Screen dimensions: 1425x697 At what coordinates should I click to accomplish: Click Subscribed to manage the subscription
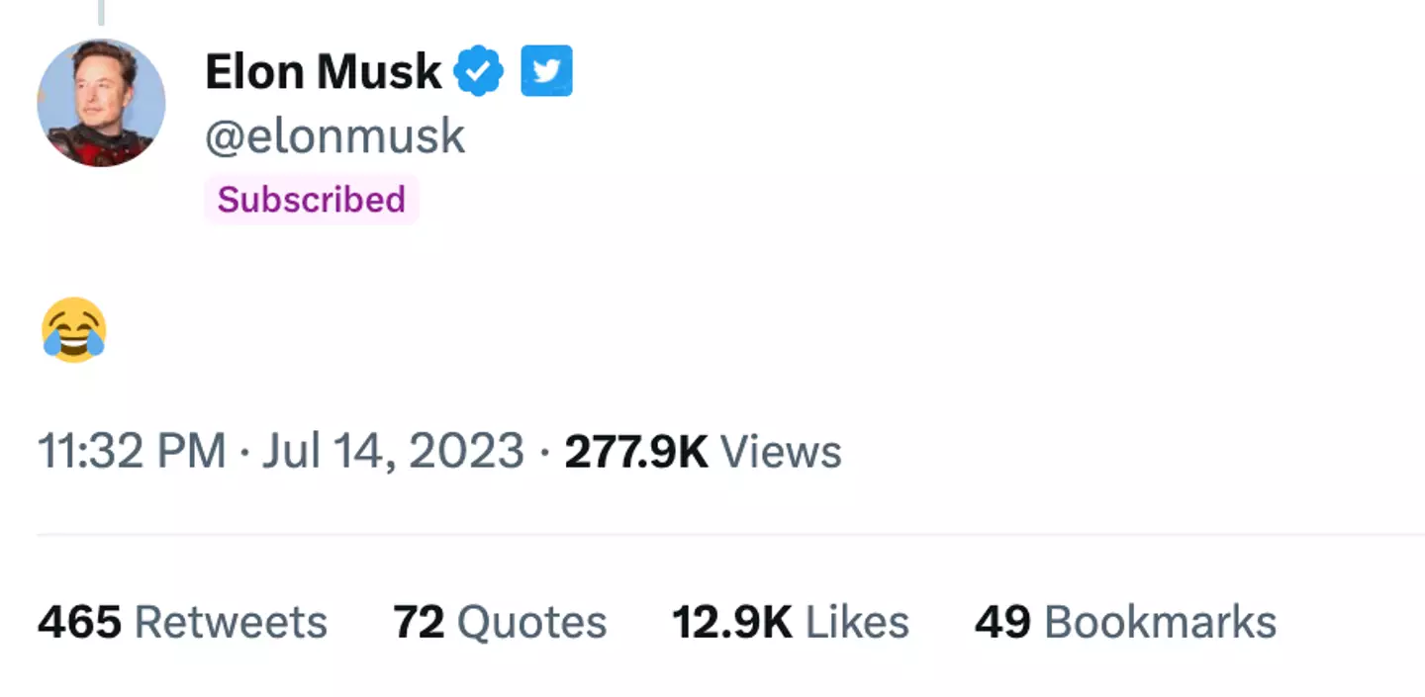coord(310,199)
